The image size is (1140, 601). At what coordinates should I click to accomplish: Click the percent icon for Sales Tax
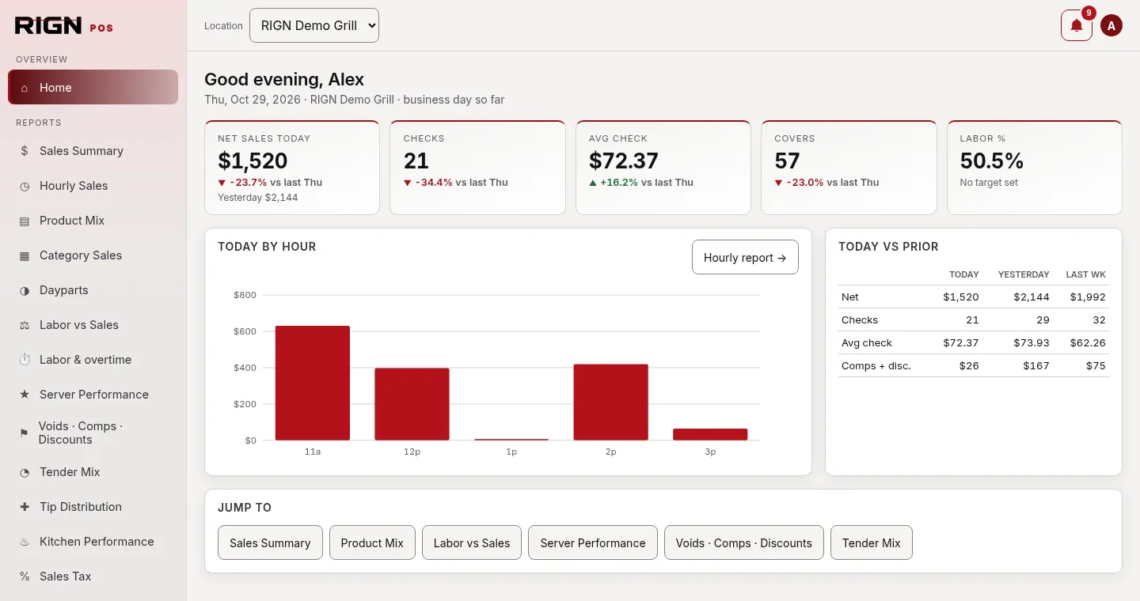click(x=25, y=576)
